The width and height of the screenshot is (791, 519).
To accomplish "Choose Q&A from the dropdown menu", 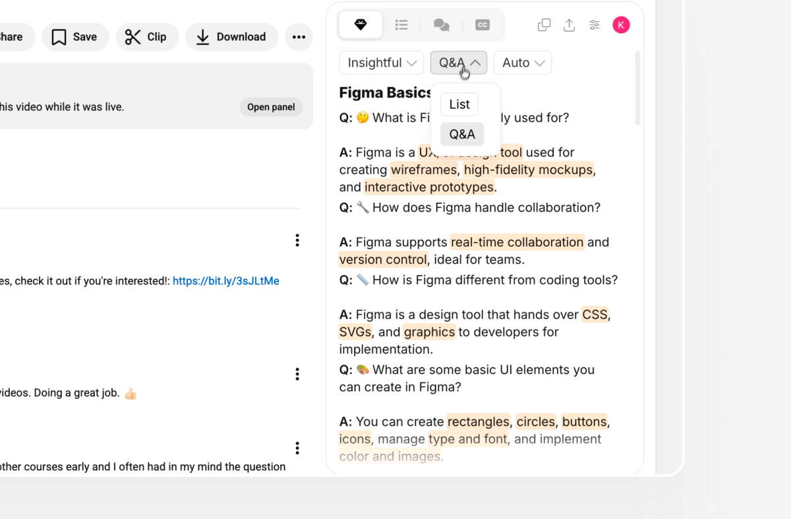I will point(462,134).
